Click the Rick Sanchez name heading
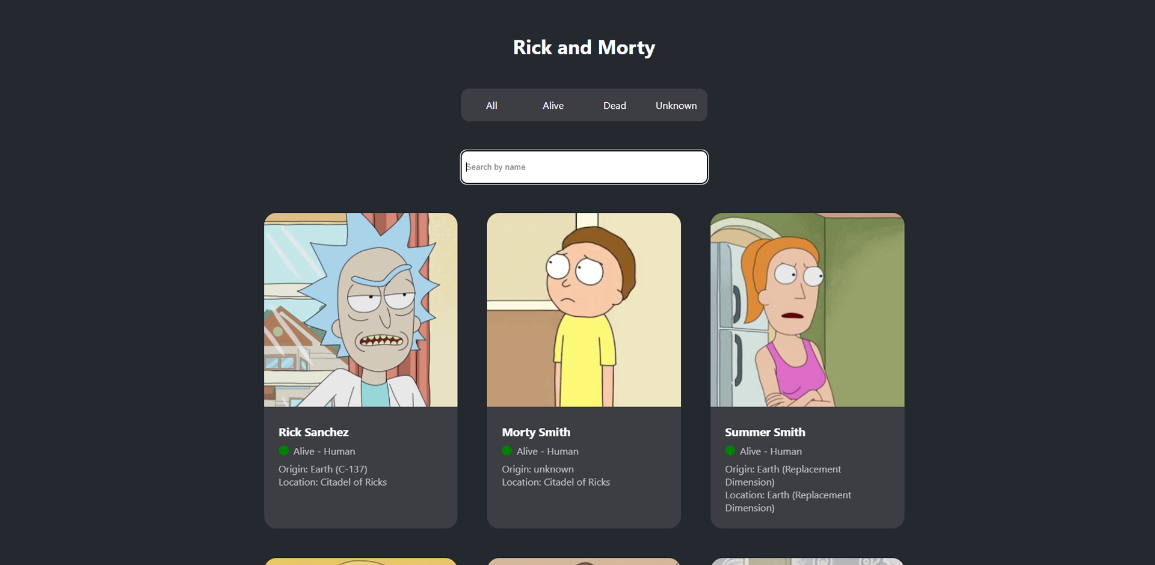The height and width of the screenshot is (565, 1155). click(x=313, y=432)
